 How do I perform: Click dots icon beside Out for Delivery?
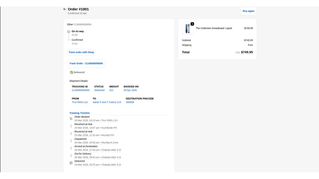click(x=71, y=156)
